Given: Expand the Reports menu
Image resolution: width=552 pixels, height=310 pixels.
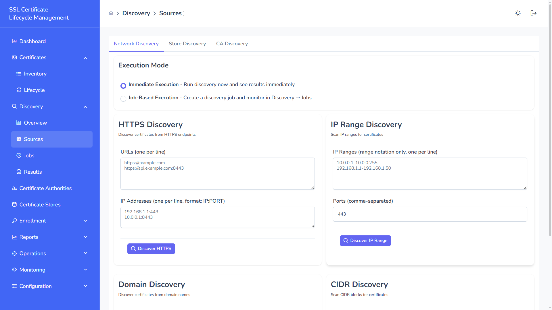Looking at the screenshot, I should (x=85, y=237).
